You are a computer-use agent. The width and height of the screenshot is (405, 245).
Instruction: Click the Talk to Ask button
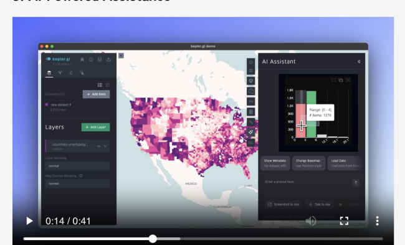pos(319,205)
